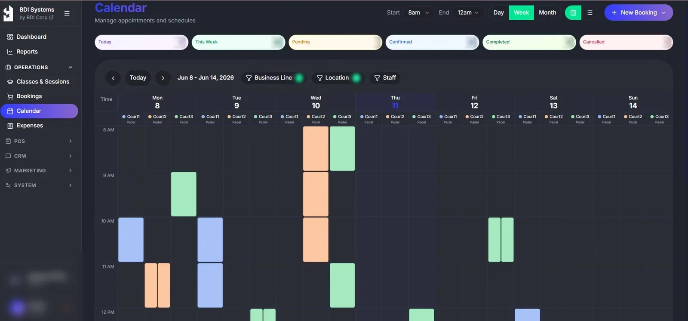Open Dashboard from the sidebar
The width and height of the screenshot is (688, 321).
coord(39,37)
